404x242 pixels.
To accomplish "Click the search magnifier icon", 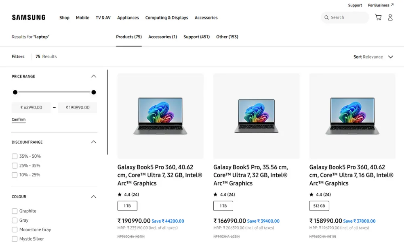I will 326,18.
